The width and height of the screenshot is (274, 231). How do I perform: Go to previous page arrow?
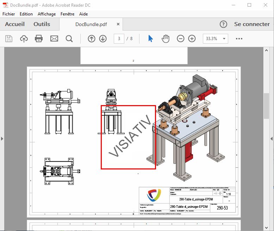pyautogui.click(x=92, y=39)
